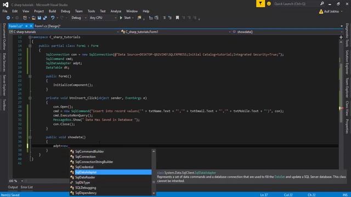
Task: Click the Quick Launch search magnifier icon
Action: click(322, 4)
